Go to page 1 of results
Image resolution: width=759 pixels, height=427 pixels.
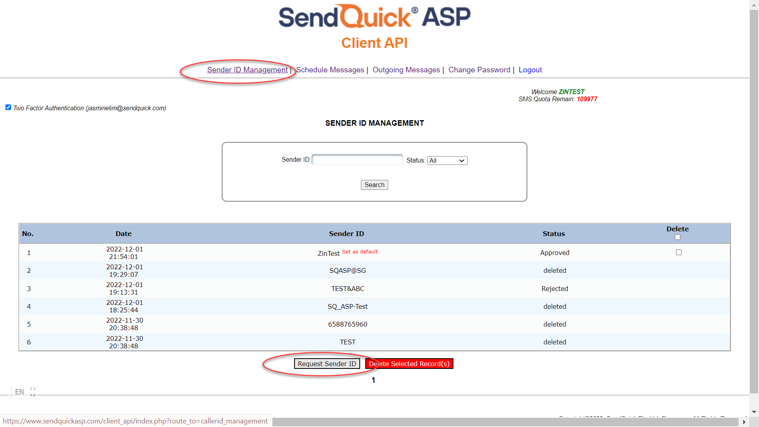[373, 380]
